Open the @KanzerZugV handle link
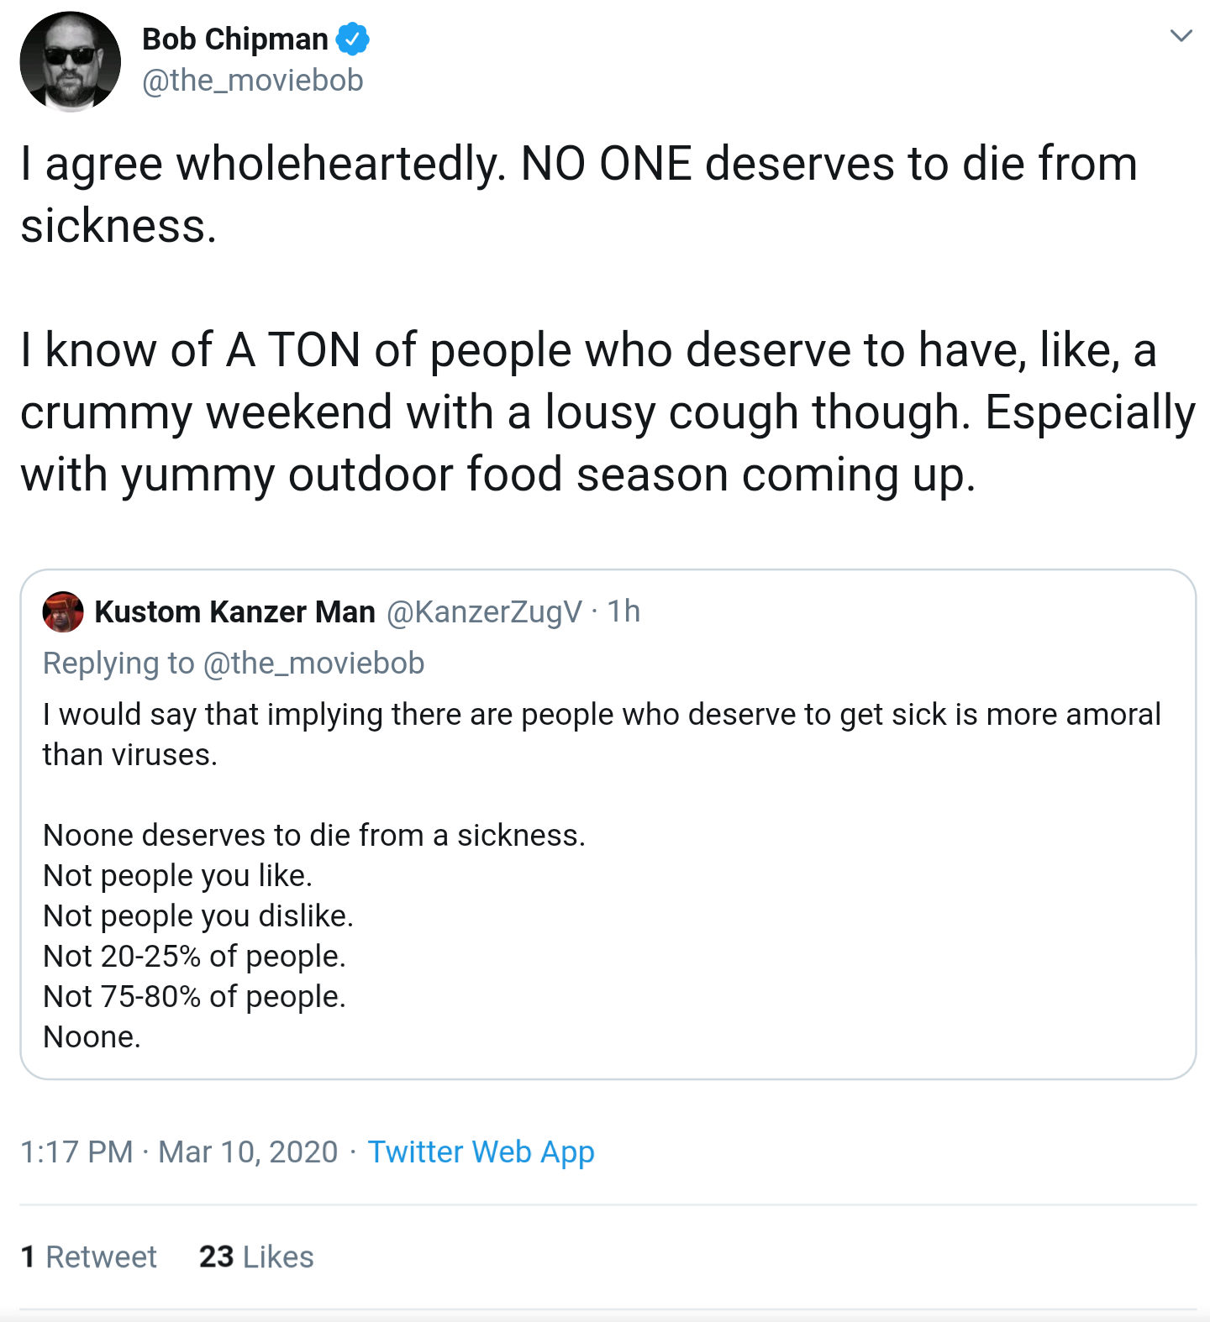 tap(484, 612)
